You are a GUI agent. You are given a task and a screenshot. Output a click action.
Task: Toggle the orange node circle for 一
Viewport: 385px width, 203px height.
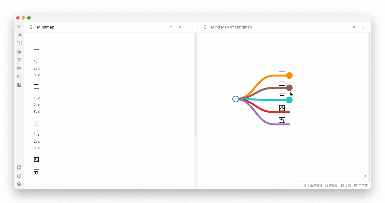pyautogui.click(x=289, y=75)
